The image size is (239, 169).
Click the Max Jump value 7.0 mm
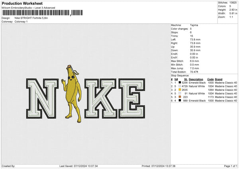pyautogui.click(x=194, y=68)
